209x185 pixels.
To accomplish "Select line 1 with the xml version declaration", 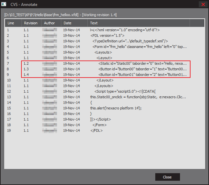I will pyautogui.click(x=125, y=30).
